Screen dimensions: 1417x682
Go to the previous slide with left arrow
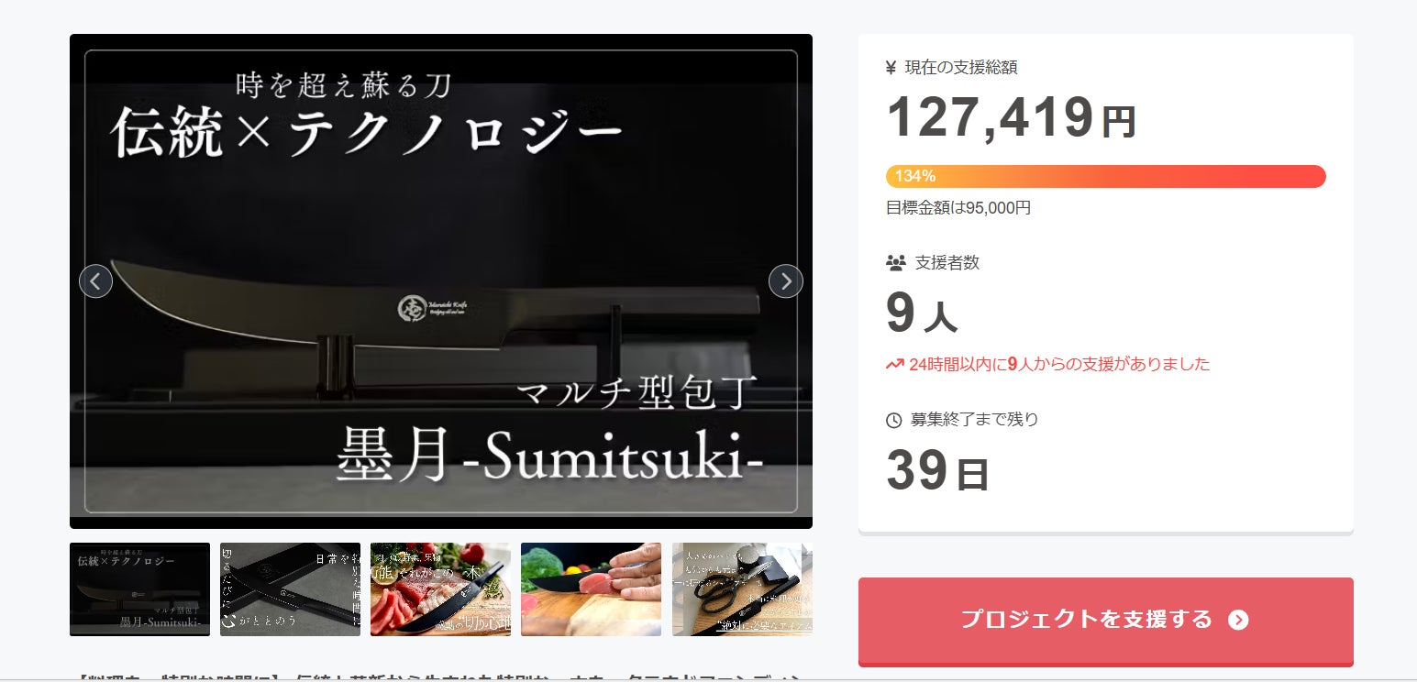click(96, 281)
